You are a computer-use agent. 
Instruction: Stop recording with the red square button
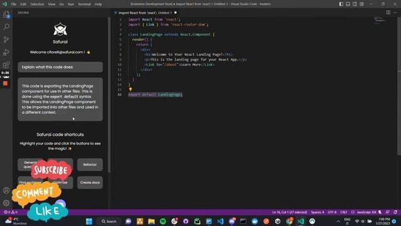click(x=6, y=83)
